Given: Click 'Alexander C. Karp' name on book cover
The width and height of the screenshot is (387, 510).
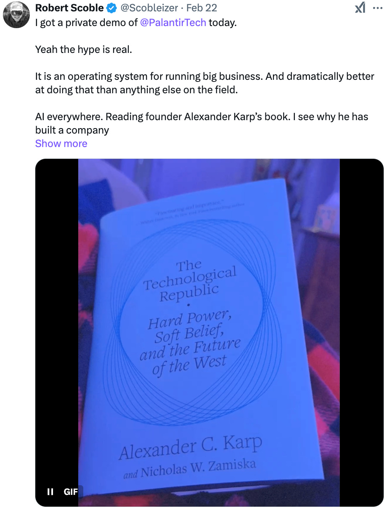Looking at the screenshot, I should click(190, 445).
